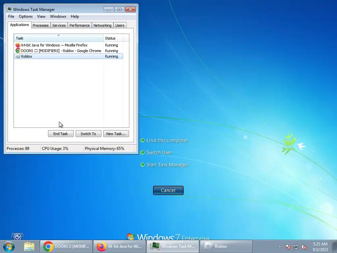This screenshot has width=337, height=253.
Task: Click the End Task button
Action: coord(61,134)
